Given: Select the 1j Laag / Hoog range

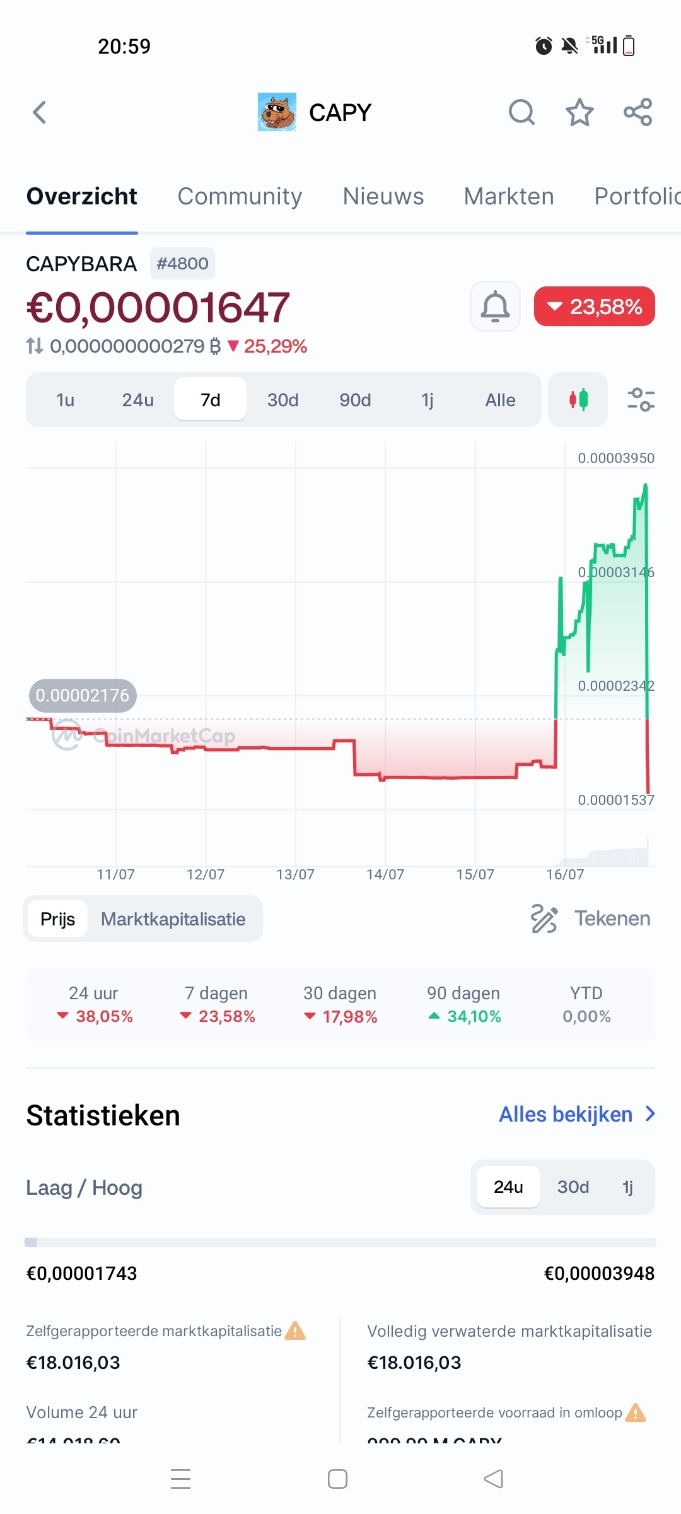Looking at the screenshot, I should [627, 1187].
